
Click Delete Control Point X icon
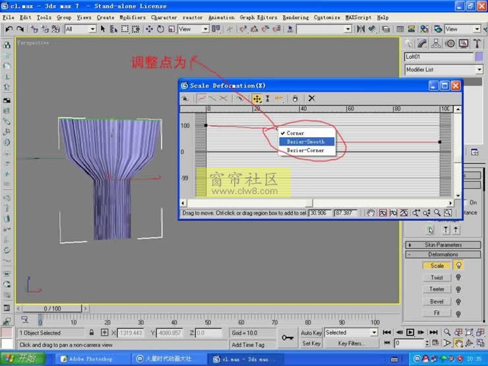tap(311, 99)
